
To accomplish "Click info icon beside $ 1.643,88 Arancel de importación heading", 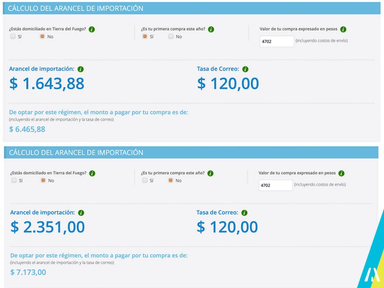I will click(81, 69).
